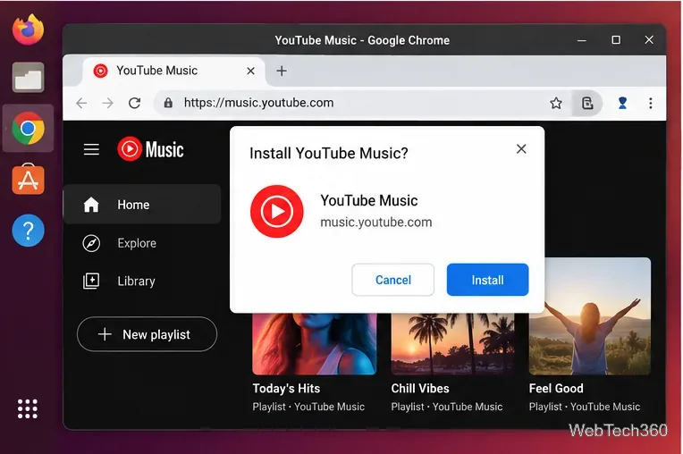Click the YouTube Music app icon in dialog
The height and width of the screenshot is (454, 683).
point(276,212)
